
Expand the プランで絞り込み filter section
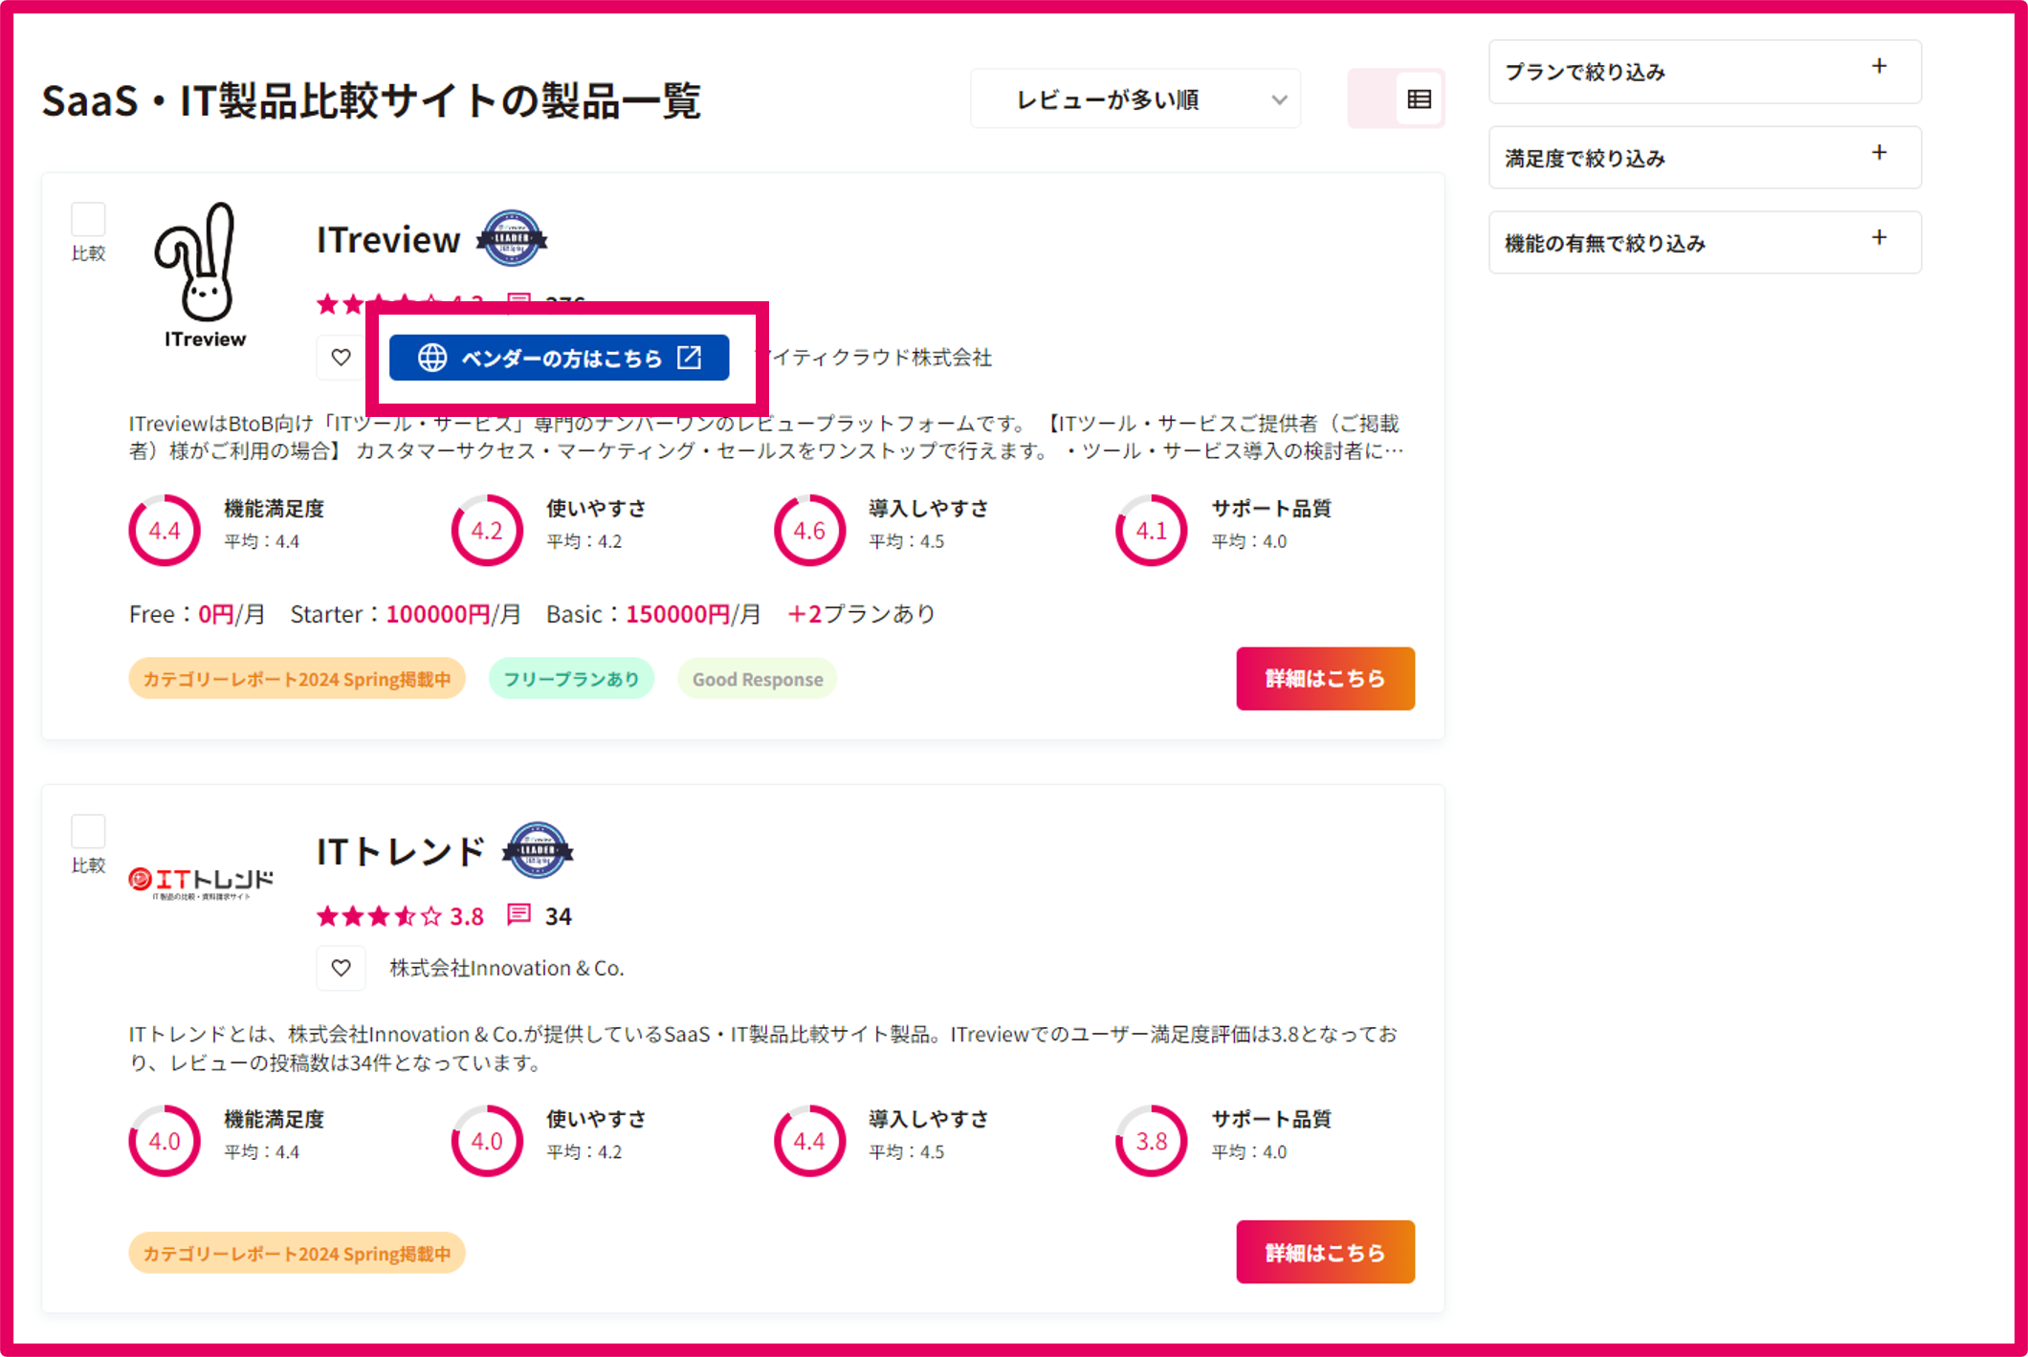pos(1705,72)
